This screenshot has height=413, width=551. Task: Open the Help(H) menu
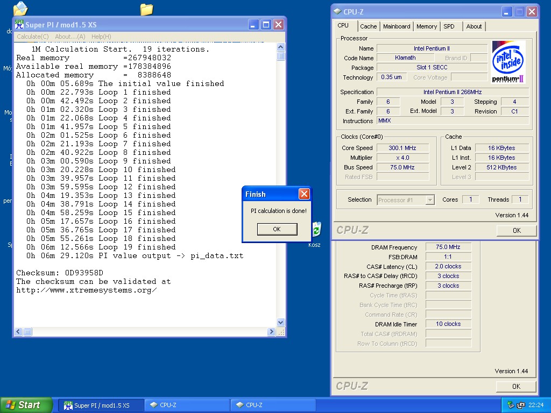[101, 37]
